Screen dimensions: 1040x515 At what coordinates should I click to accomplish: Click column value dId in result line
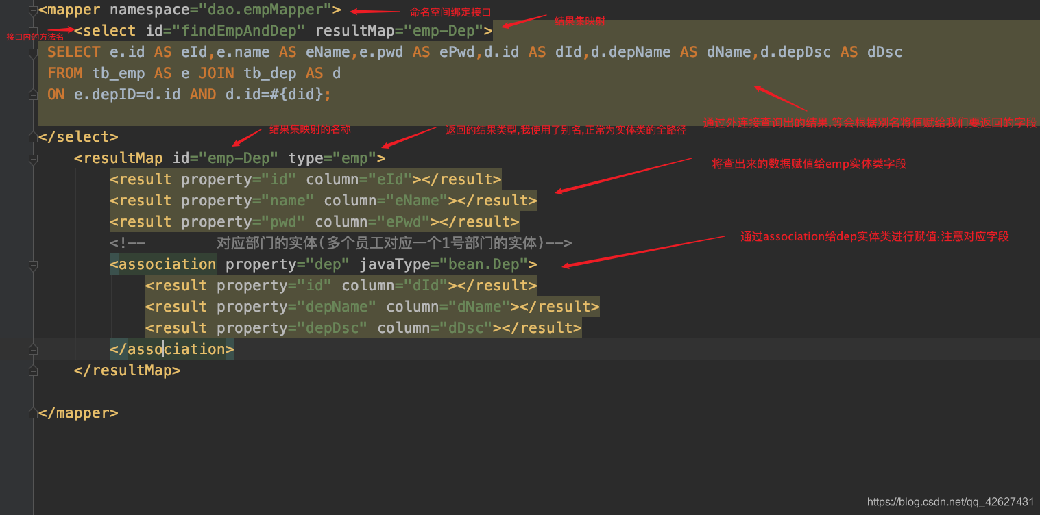(x=426, y=286)
